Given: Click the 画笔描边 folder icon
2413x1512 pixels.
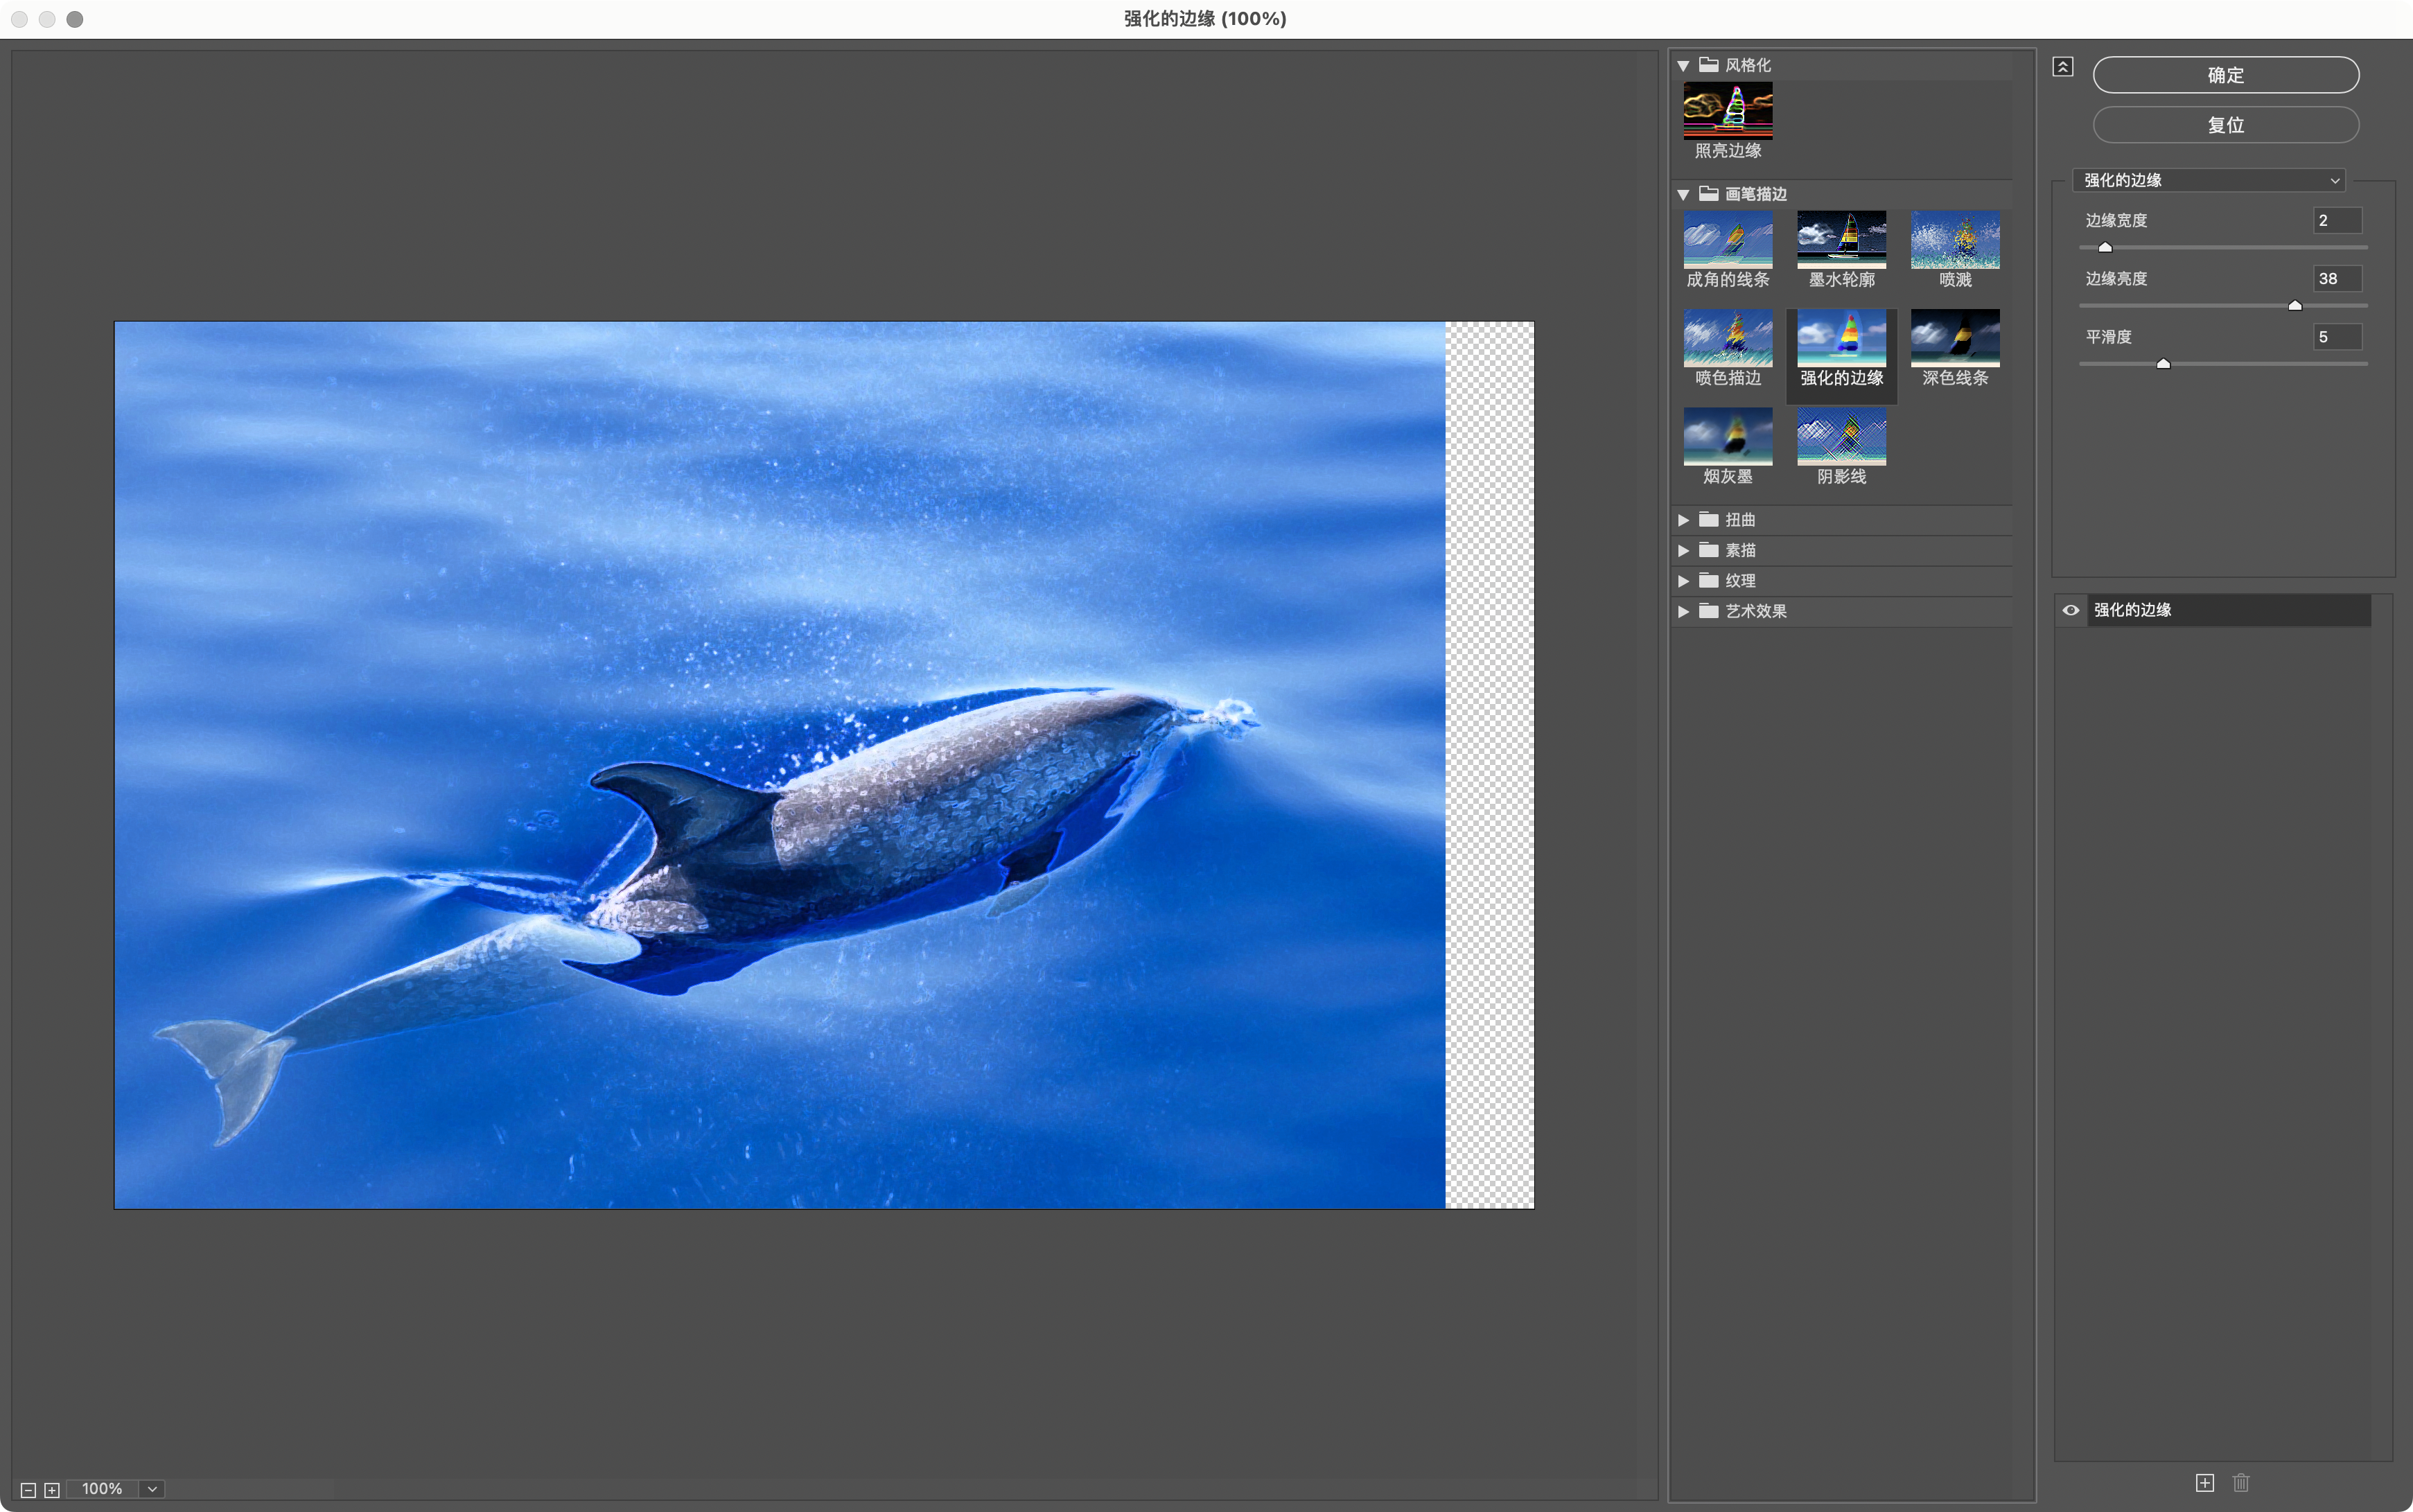Looking at the screenshot, I should pos(1709,194).
